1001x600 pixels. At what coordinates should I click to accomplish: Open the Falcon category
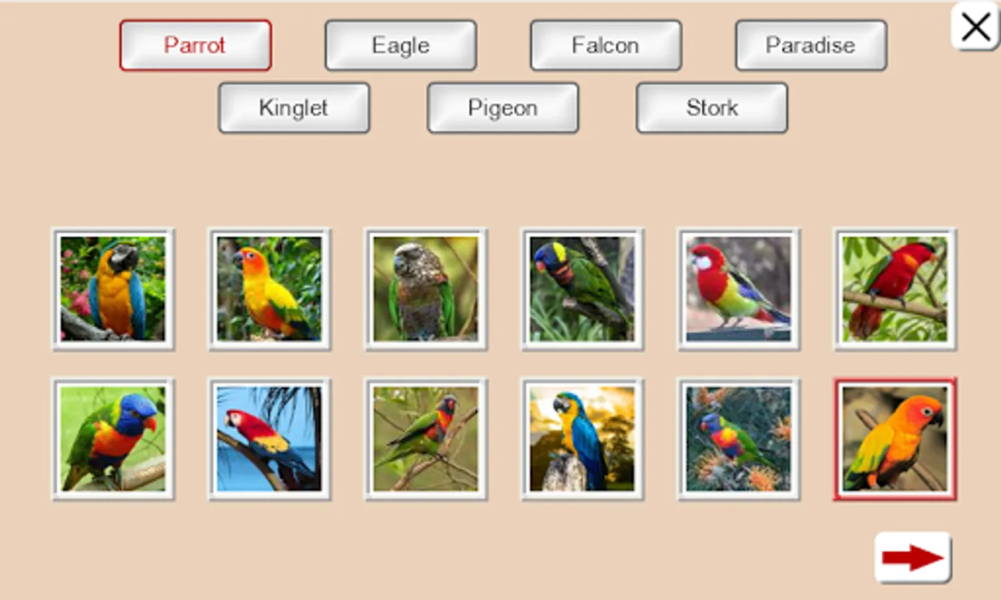click(x=606, y=45)
